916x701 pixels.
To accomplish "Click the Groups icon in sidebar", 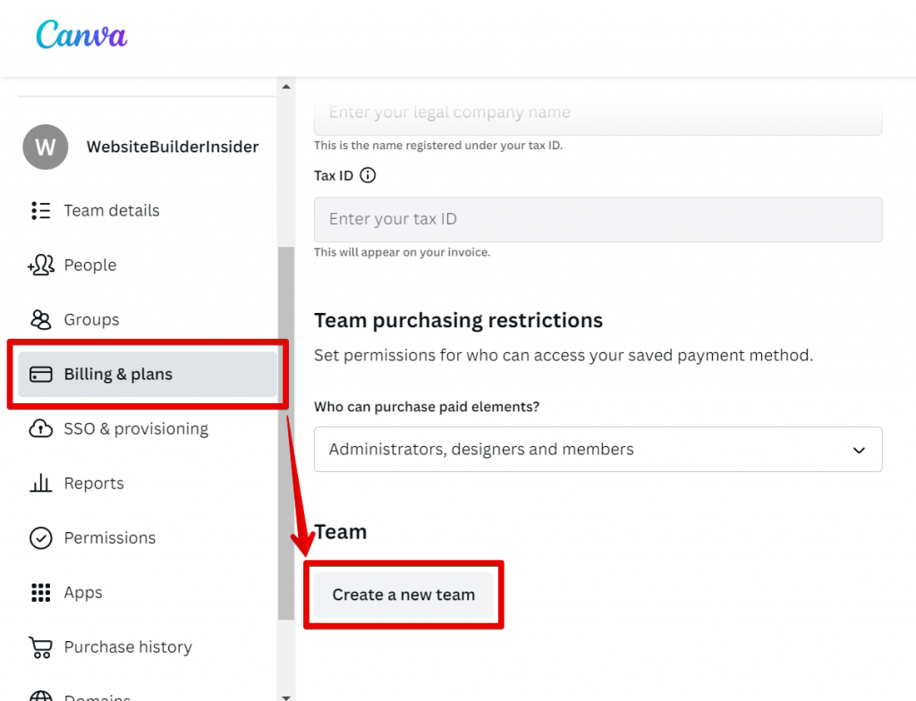I will click(x=40, y=320).
